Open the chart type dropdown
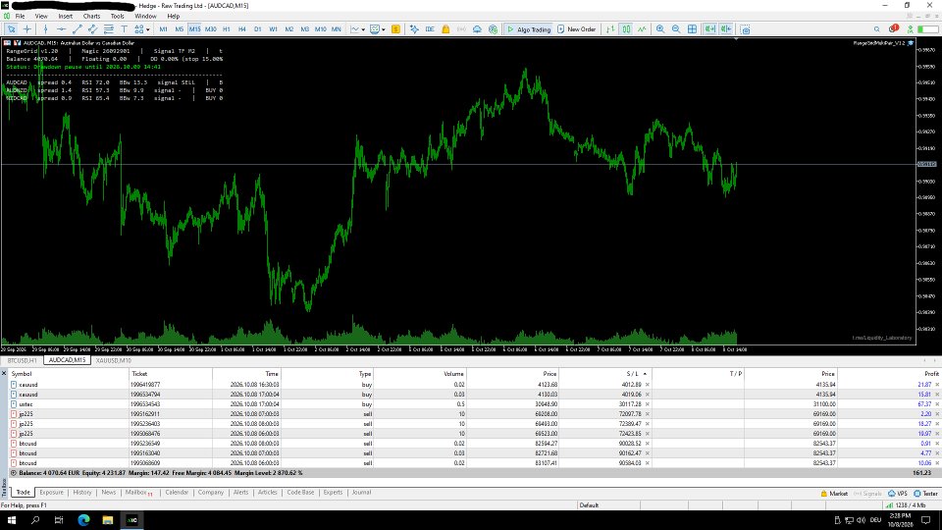This screenshot has width=942, height=530. (x=357, y=28)
